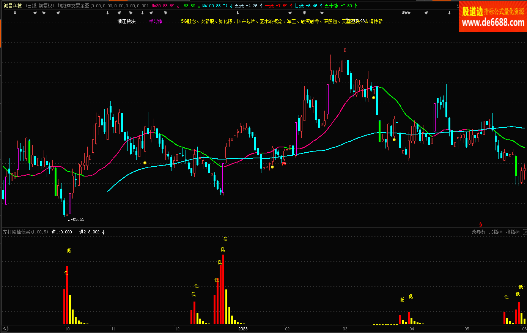Image resolution: width=527 pixels, height=333 pixels.
Task: Select the 04 month marker on the time axis
Action: [x=412, y=329]
